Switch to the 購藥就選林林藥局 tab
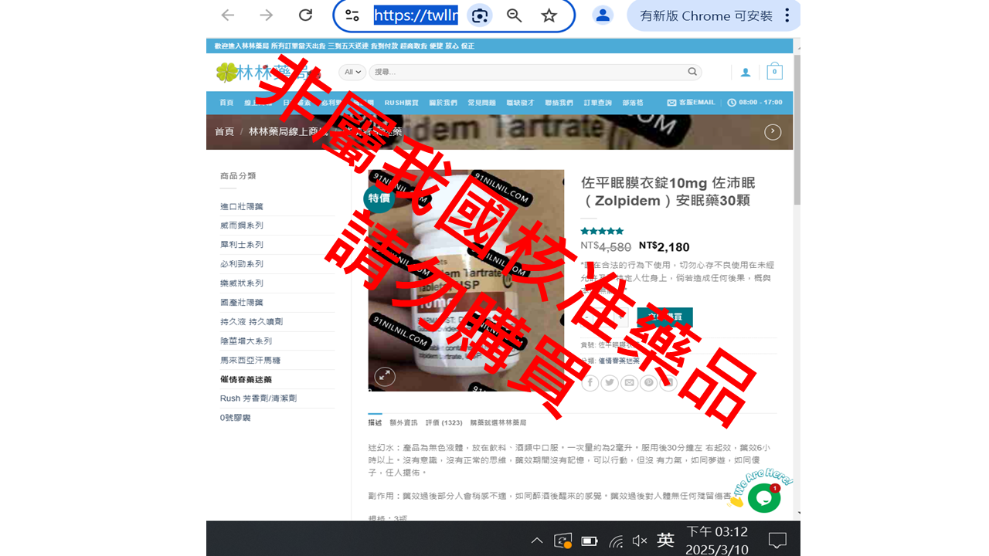Viewport: 989px width, 556px height. point(498,422)
